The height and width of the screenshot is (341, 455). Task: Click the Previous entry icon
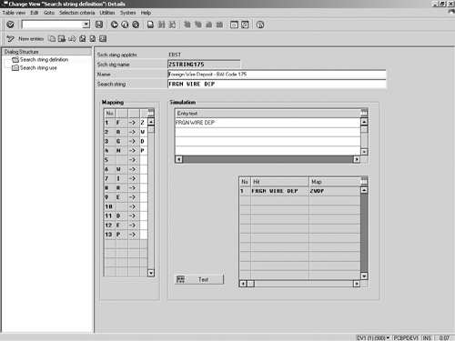pos(82,39)
